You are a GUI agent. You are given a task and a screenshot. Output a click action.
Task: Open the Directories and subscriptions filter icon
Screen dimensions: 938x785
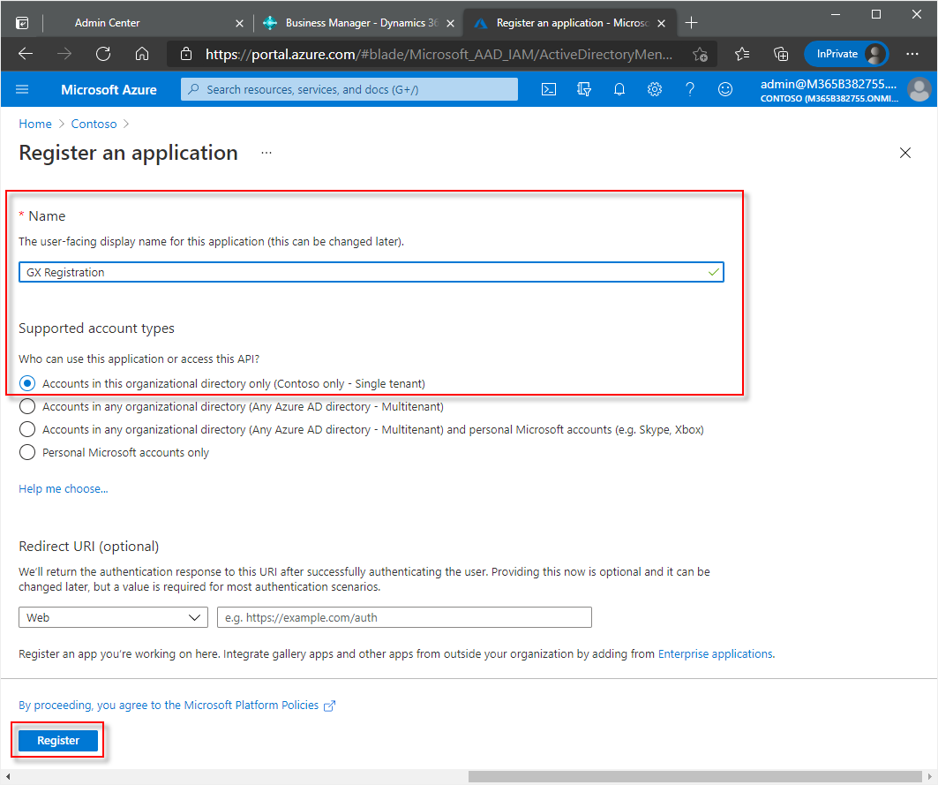583,89
